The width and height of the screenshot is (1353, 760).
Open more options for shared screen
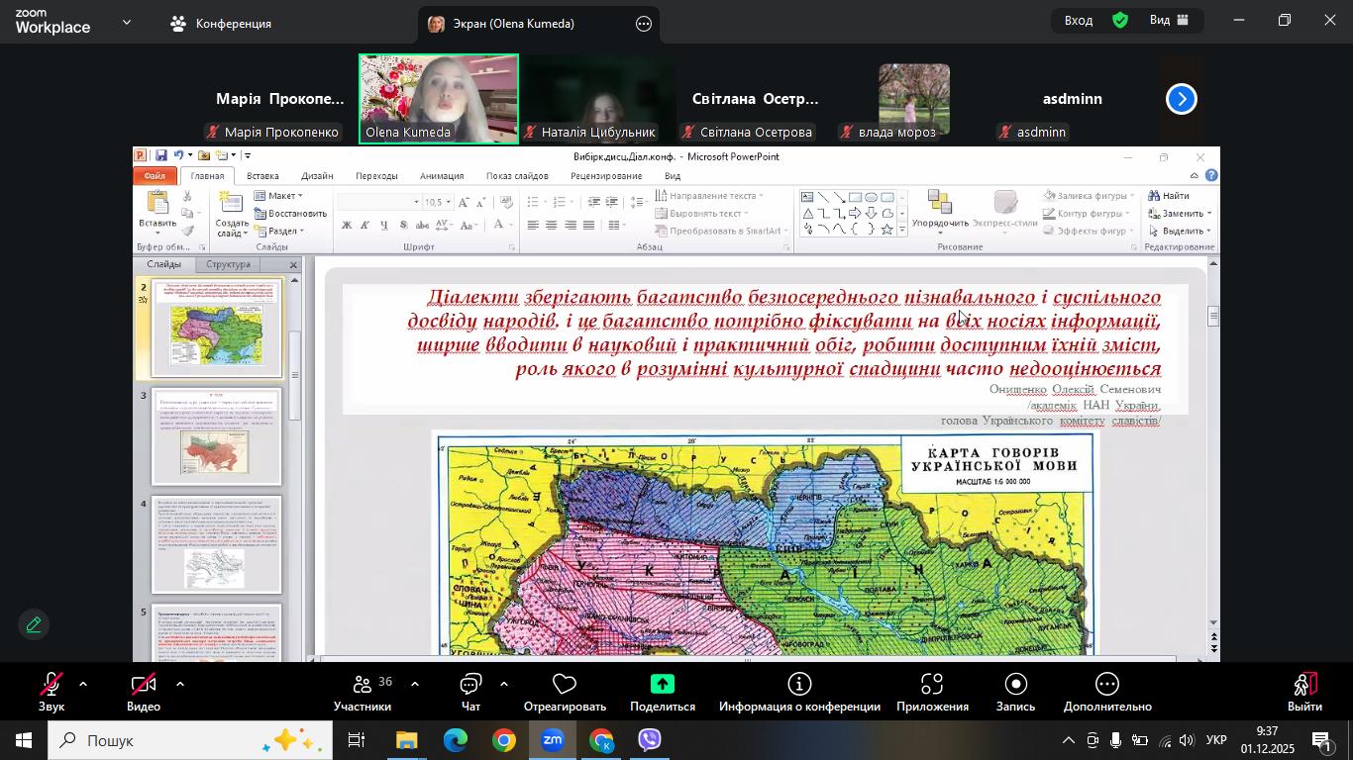click(x=644, y=24)
